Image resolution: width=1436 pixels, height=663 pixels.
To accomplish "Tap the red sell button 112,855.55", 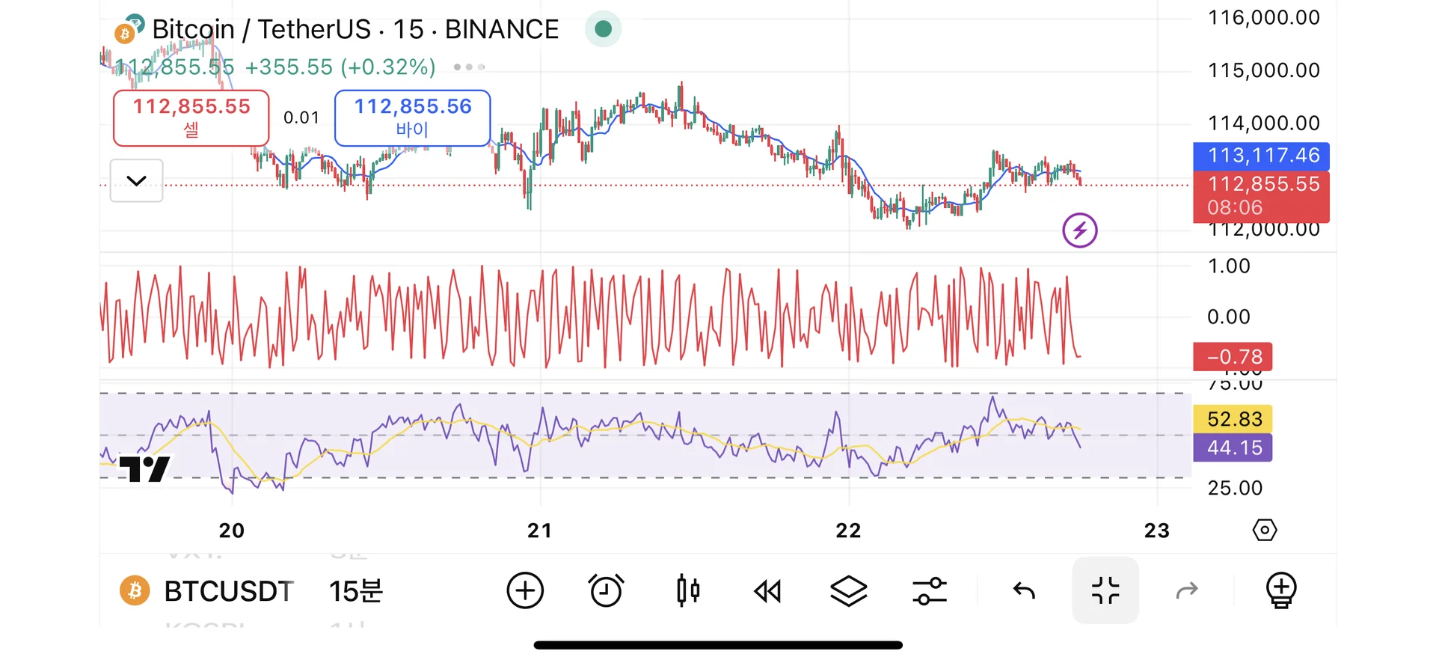I will click(x=191, y=118).
